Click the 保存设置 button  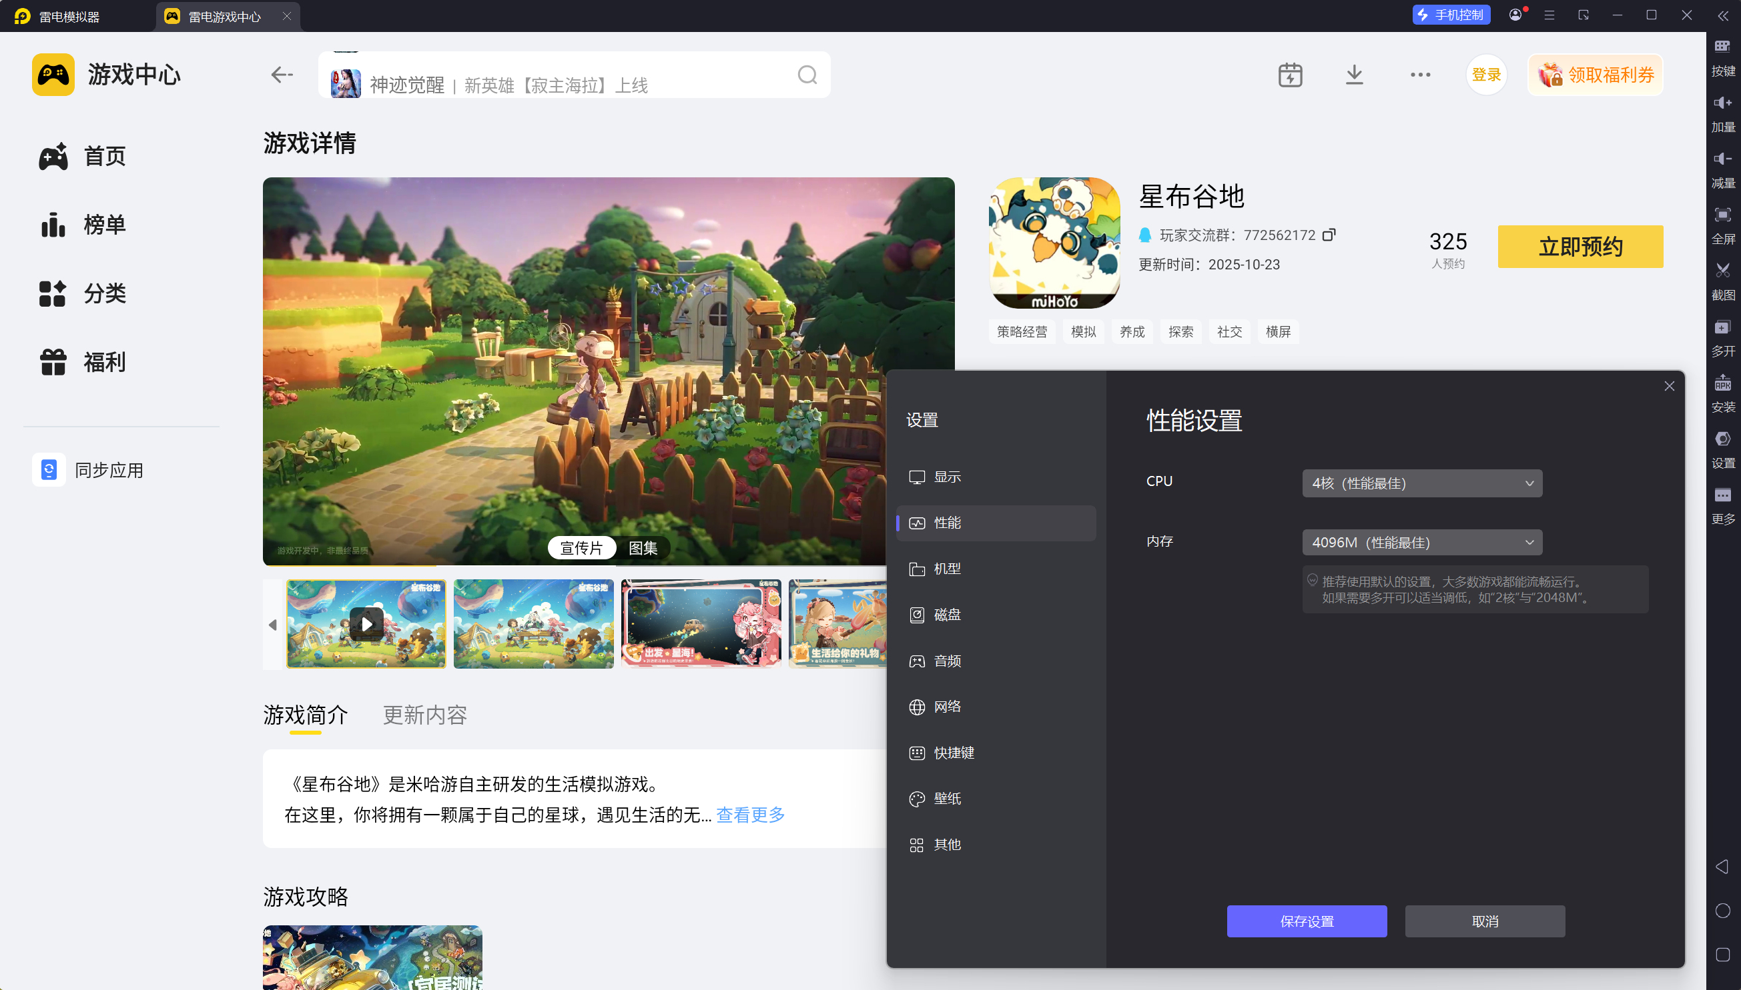(1306, 921)
